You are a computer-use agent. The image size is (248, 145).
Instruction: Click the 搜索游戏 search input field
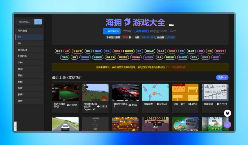(25, 22)
